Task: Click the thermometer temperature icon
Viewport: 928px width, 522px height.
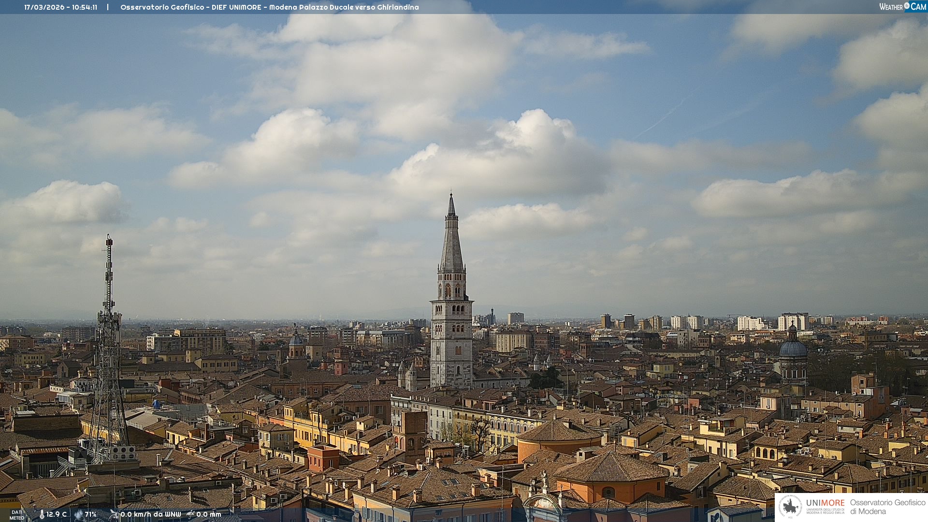Action: click(x=42, y=514)
